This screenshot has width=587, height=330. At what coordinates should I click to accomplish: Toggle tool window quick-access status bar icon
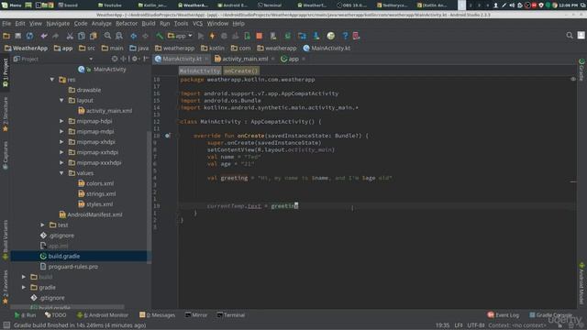click(x=6, y=325)
